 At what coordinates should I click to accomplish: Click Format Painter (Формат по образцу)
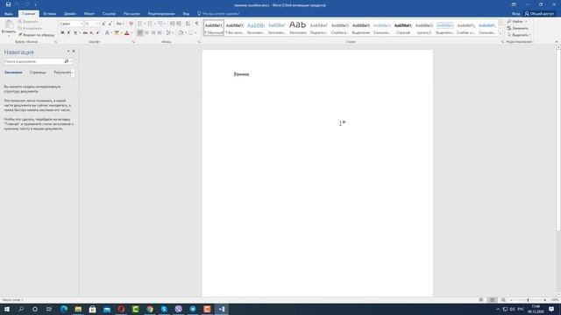tap(36, 35)
